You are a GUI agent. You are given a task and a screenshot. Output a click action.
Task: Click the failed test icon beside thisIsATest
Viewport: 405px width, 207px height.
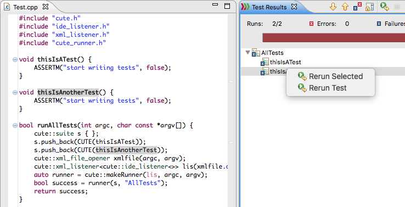click(265, 62)
